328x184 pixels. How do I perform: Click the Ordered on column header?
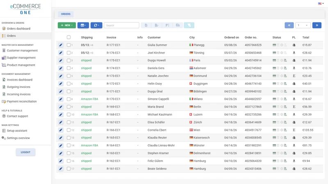coord(232,37)
